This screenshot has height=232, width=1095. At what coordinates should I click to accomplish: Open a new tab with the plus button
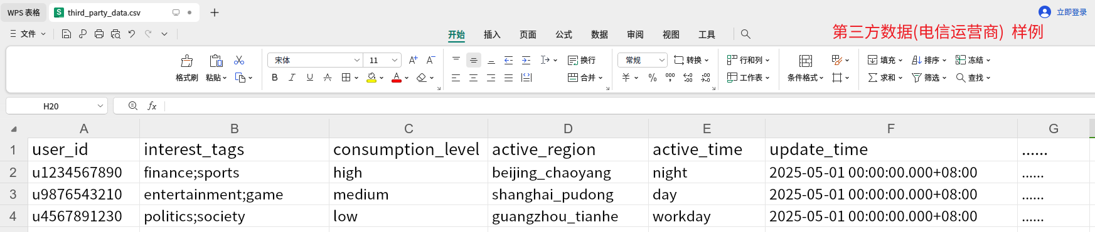[215, 13]
